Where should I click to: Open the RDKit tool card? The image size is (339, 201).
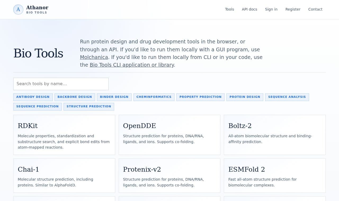point(64,135)
